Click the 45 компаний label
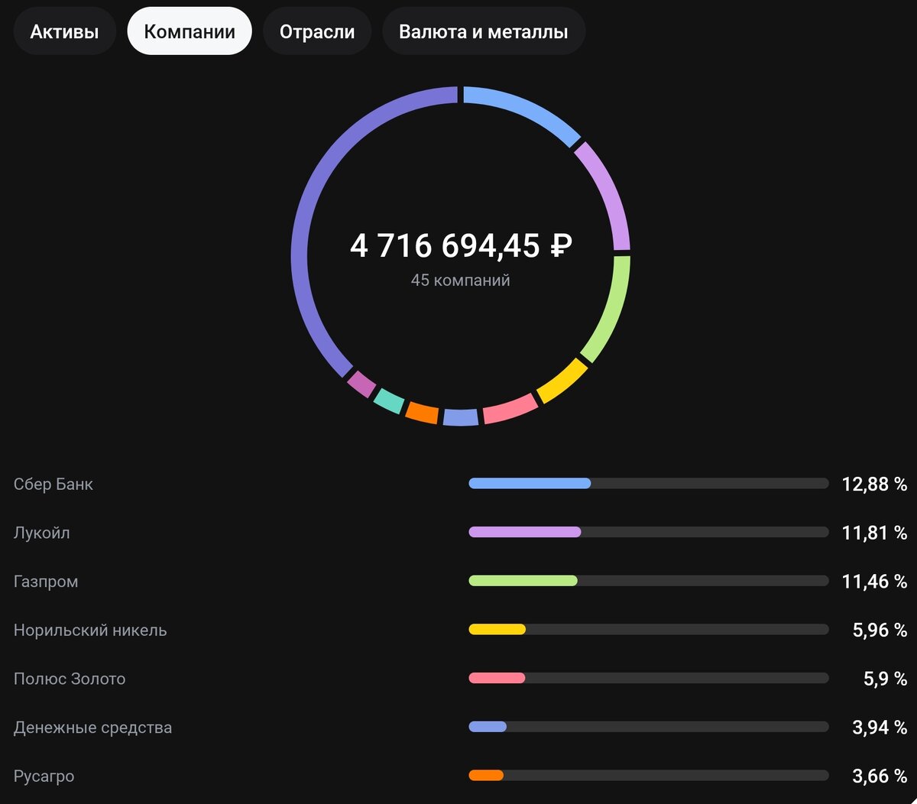The image size is (917, 804). pyautogui.click(x=460, y=280)
